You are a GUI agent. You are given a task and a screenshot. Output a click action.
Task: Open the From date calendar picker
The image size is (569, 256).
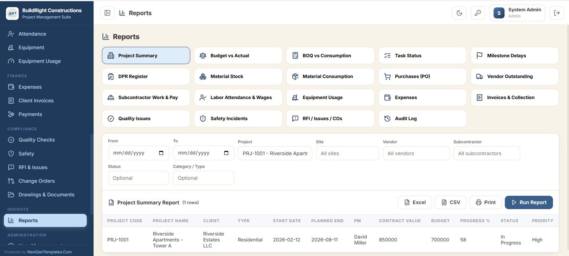pos(161,153)
